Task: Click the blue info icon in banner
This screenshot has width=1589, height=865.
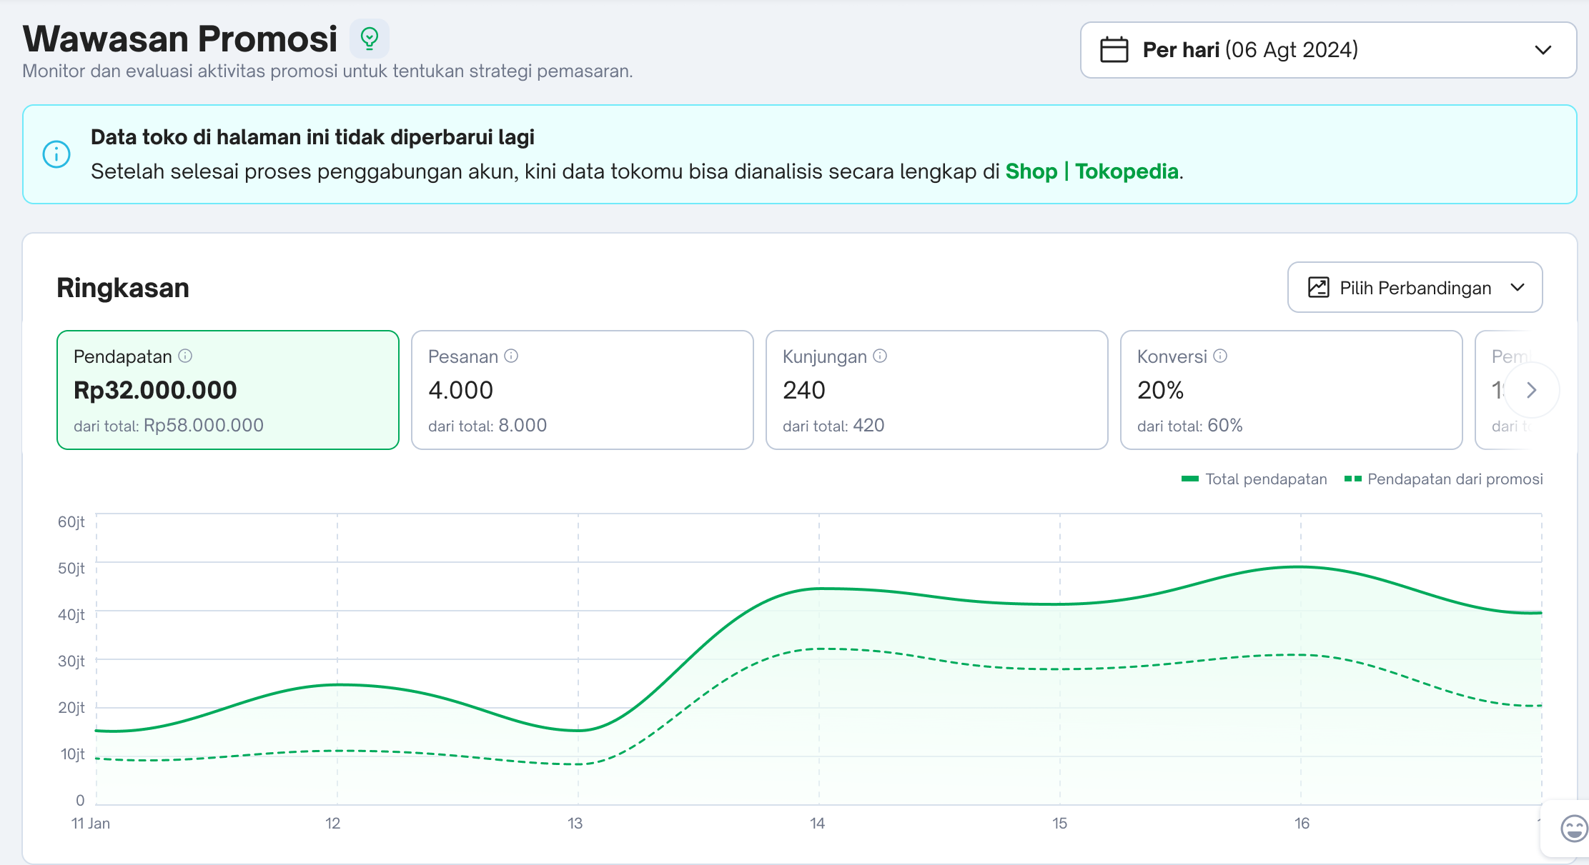Action: [56, 154]
